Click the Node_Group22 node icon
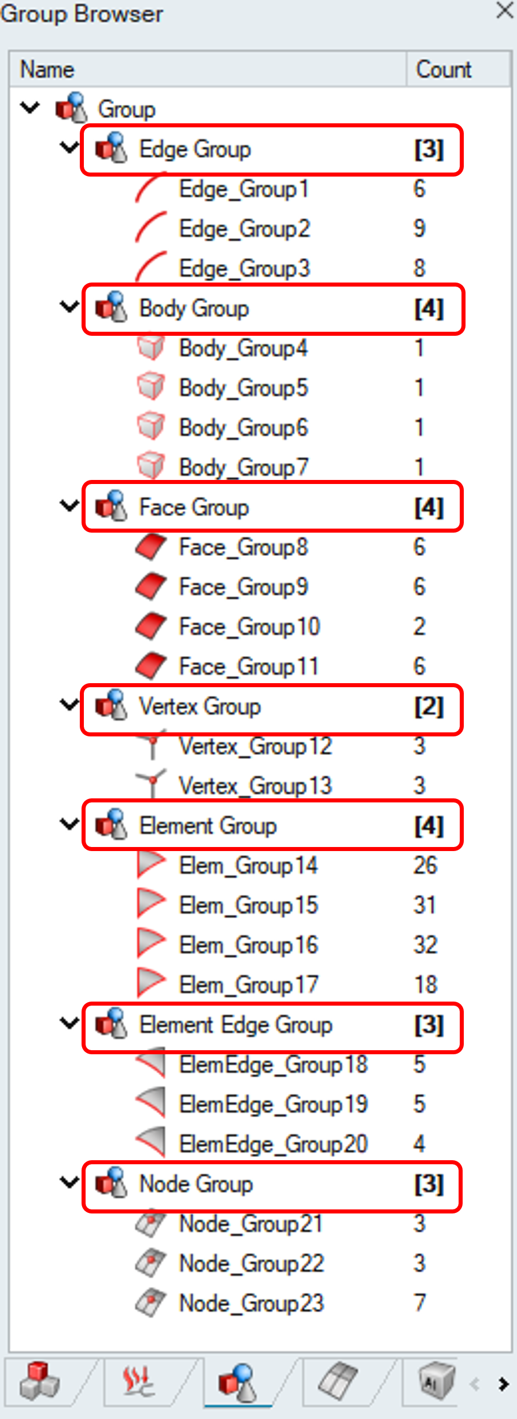Viewport: 517px width, 1419px height. (151, 1263)
